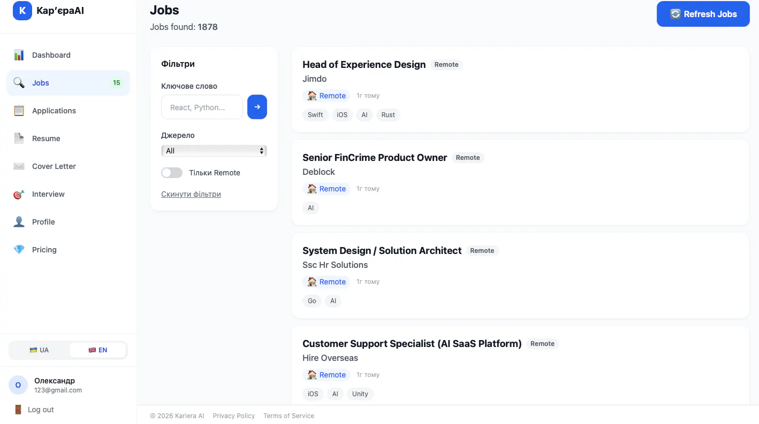This screenshot has width=759, height=424.
Task: Click the Cover Letter envelope icon
Action: click(x=19, y=166)
